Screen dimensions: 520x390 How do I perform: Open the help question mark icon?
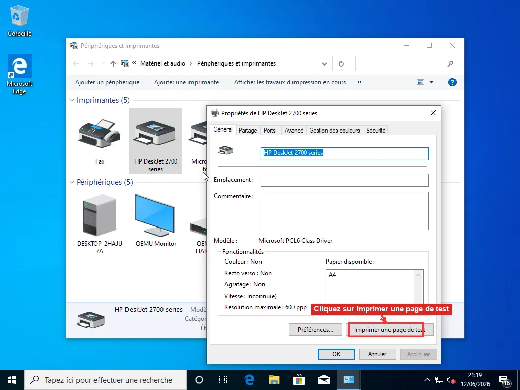tap(452, 82)
